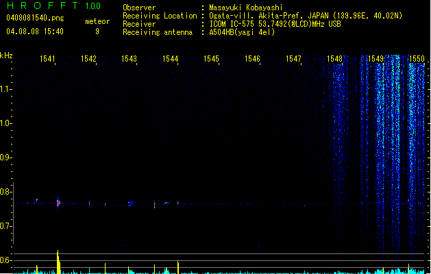Click the Receiving antenna field label

158,32
